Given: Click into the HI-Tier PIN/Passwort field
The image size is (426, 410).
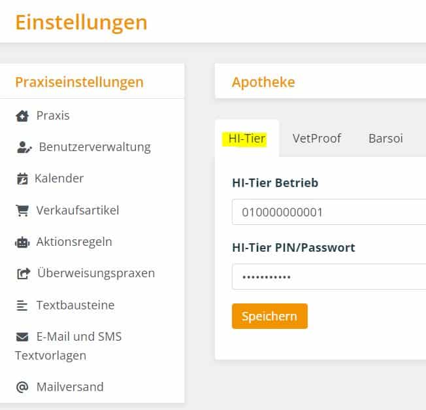Looking at the screenshot, I should [x=329, y=277].
